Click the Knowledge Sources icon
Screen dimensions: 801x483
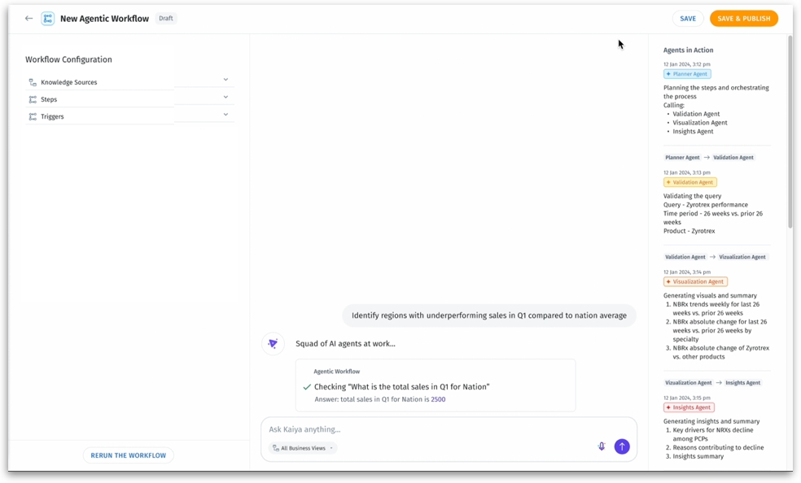point(33,83)
